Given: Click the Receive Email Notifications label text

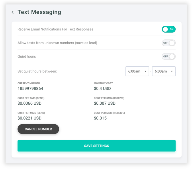Looking at the screenshot, I should (x=55, y=29).
